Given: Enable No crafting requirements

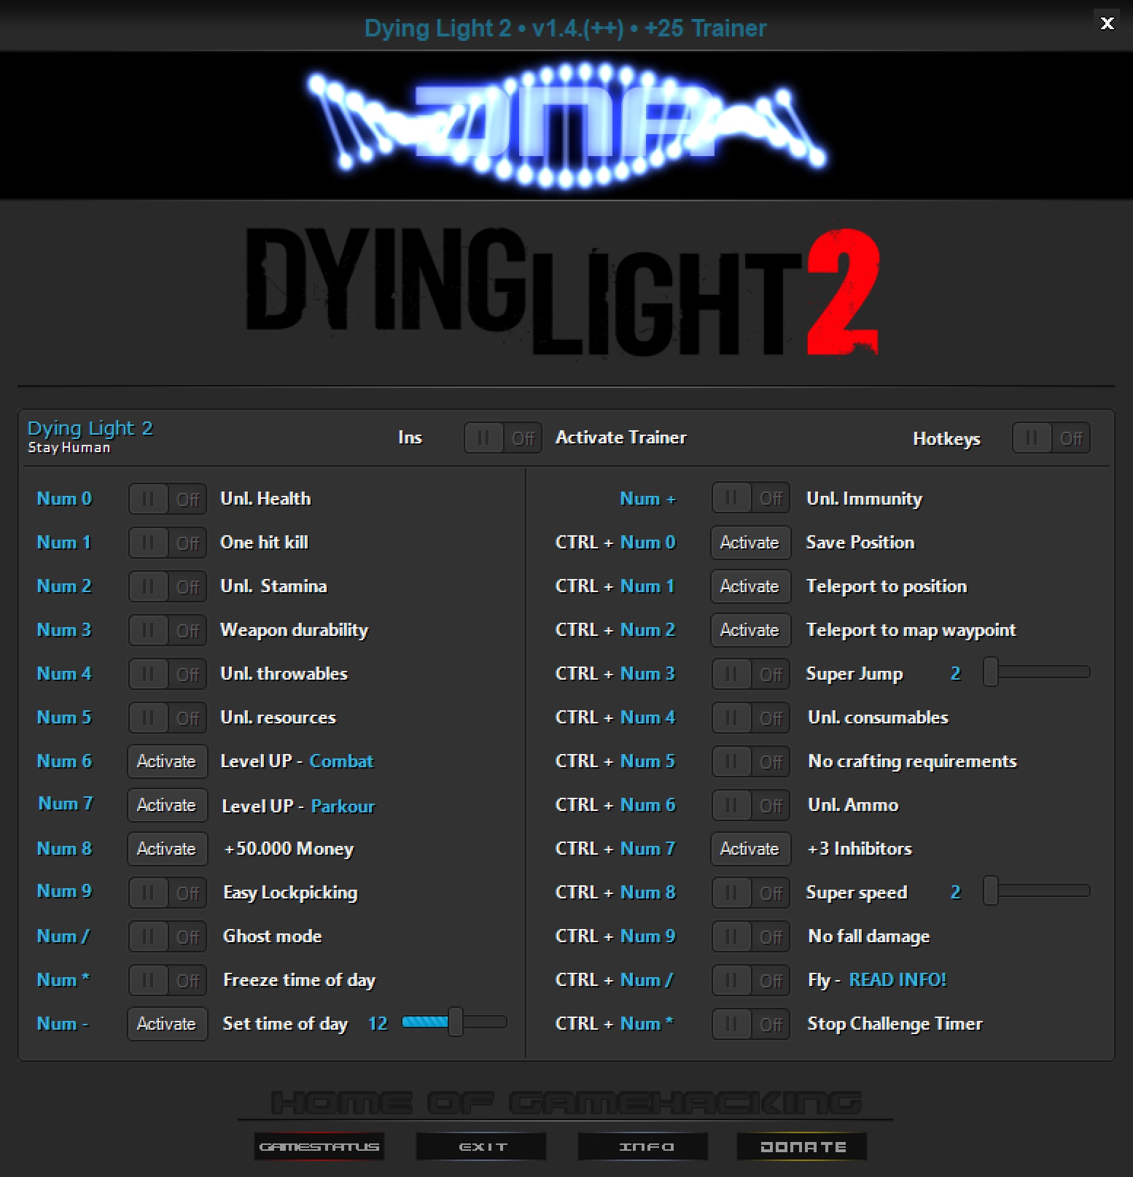Looking at the screenshot, I should (751, 762).
